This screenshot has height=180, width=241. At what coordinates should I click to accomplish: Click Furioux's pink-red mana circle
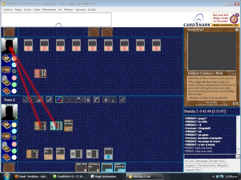click(14, 144)
